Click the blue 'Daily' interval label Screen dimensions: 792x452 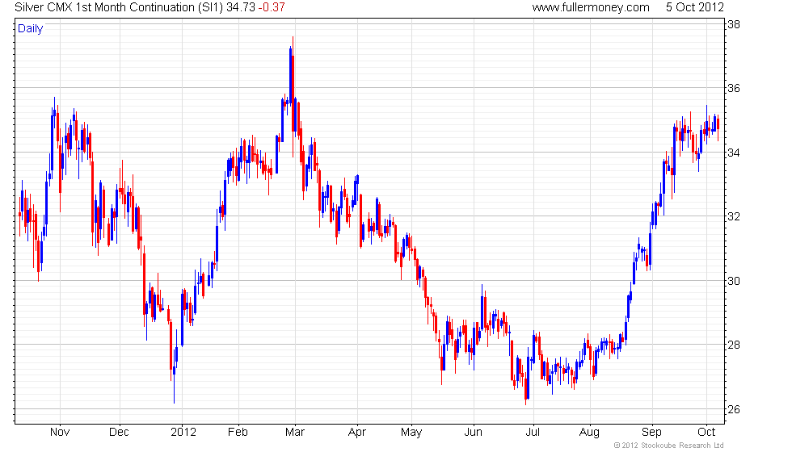point(31,29)
